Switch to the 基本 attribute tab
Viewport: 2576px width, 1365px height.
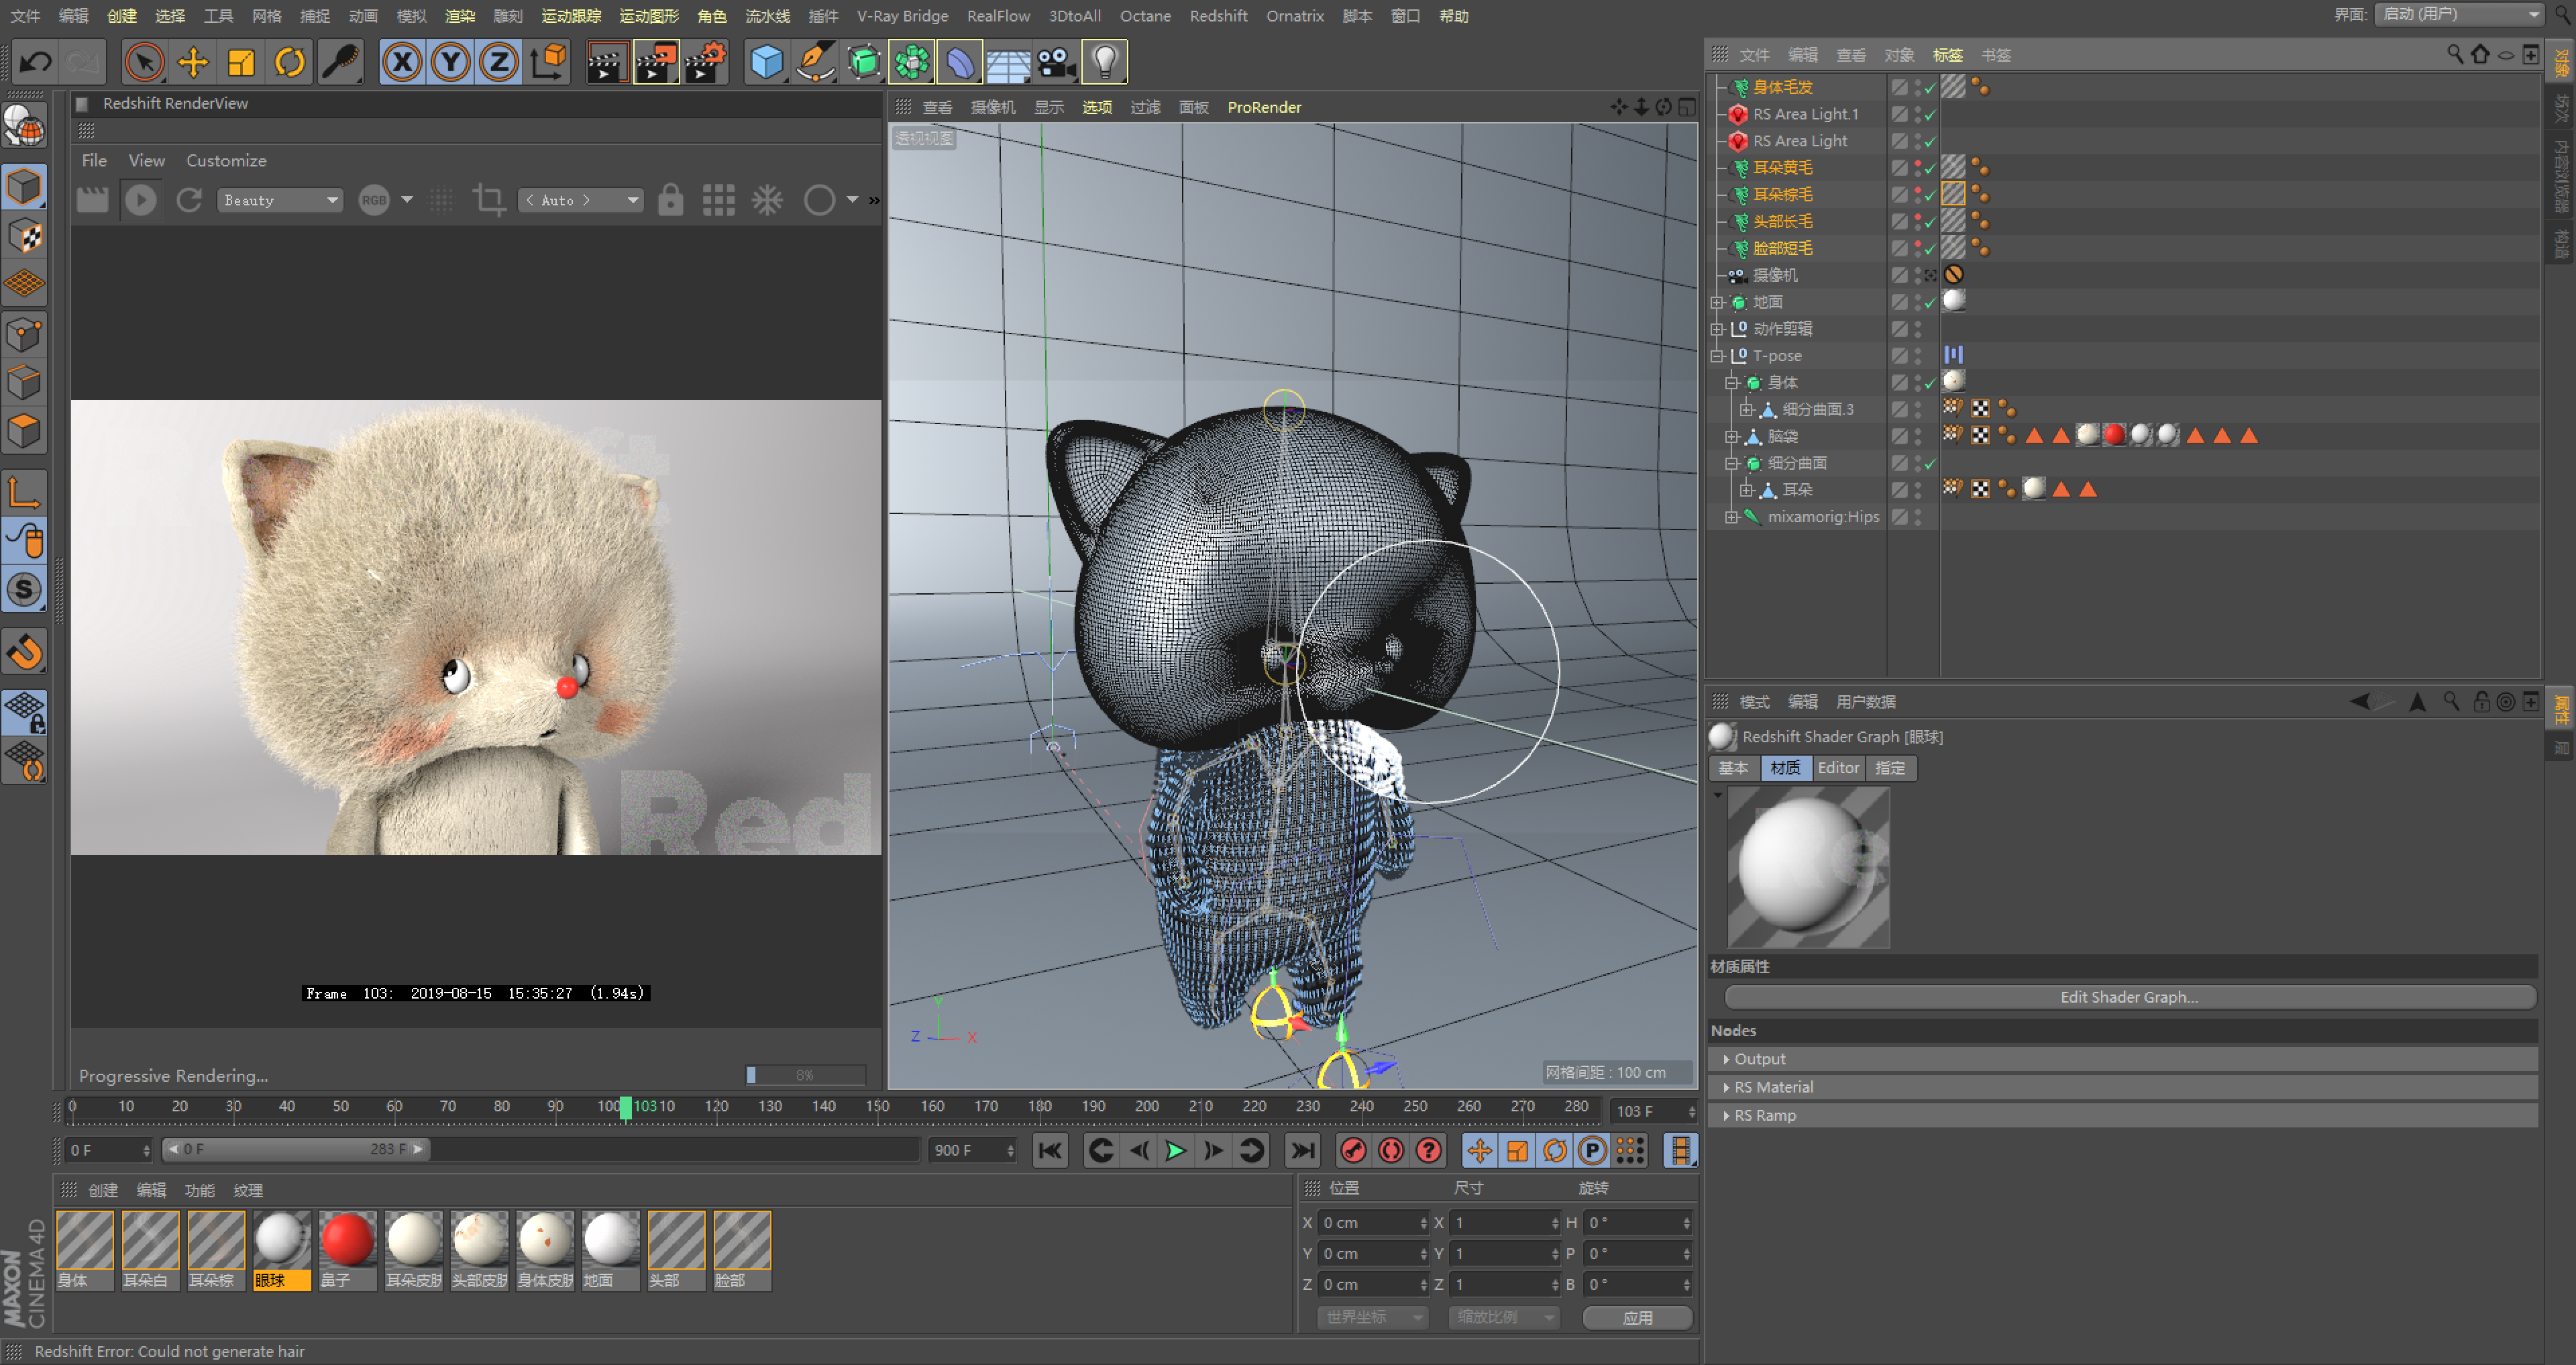[x=1734, y=768]
